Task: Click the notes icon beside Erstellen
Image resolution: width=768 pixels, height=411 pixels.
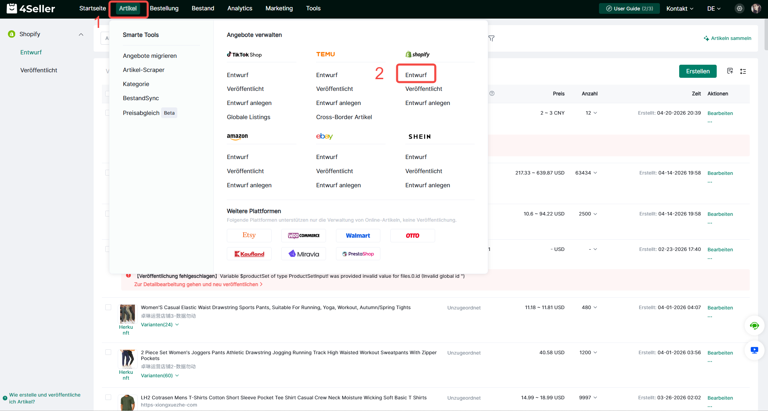Action: pyautogui.click(x=730, y=71)
